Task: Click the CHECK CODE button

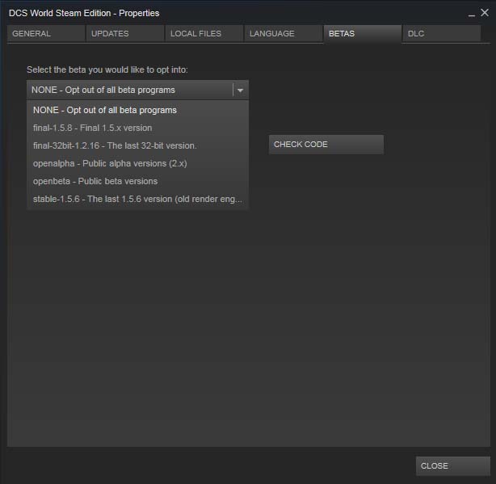Action: click(x=326, y=145)
